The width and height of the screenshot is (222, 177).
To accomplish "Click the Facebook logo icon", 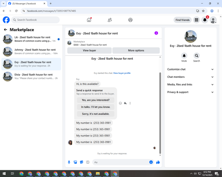I will pos(6,20).
